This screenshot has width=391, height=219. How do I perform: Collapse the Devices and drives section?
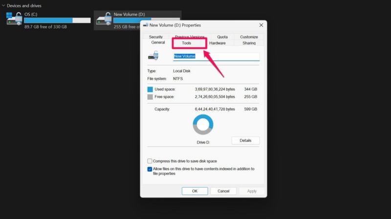[3, 5]
